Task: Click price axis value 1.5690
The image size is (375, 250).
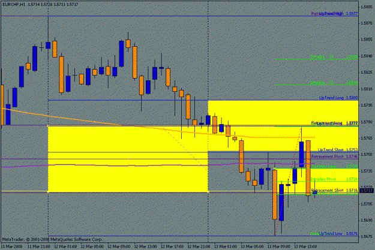Action: tap(367, 220)
